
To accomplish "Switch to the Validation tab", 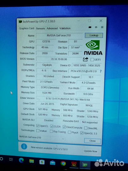I will point(65,28).
